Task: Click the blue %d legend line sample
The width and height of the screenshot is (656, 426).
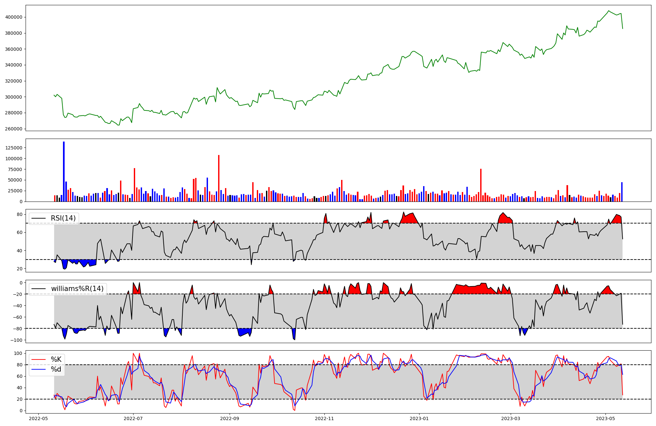Action: point(38,369)
